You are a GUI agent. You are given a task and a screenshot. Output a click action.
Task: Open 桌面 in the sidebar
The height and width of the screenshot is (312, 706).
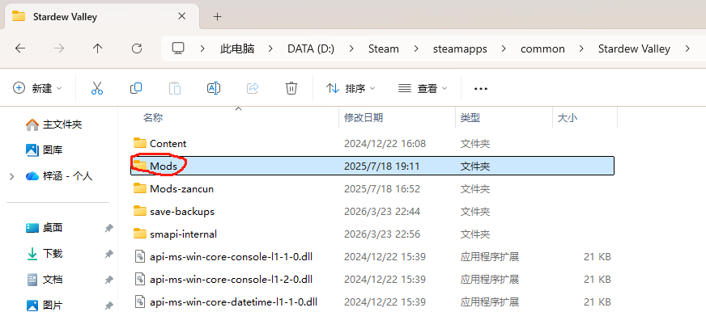[x=44, y=228]
